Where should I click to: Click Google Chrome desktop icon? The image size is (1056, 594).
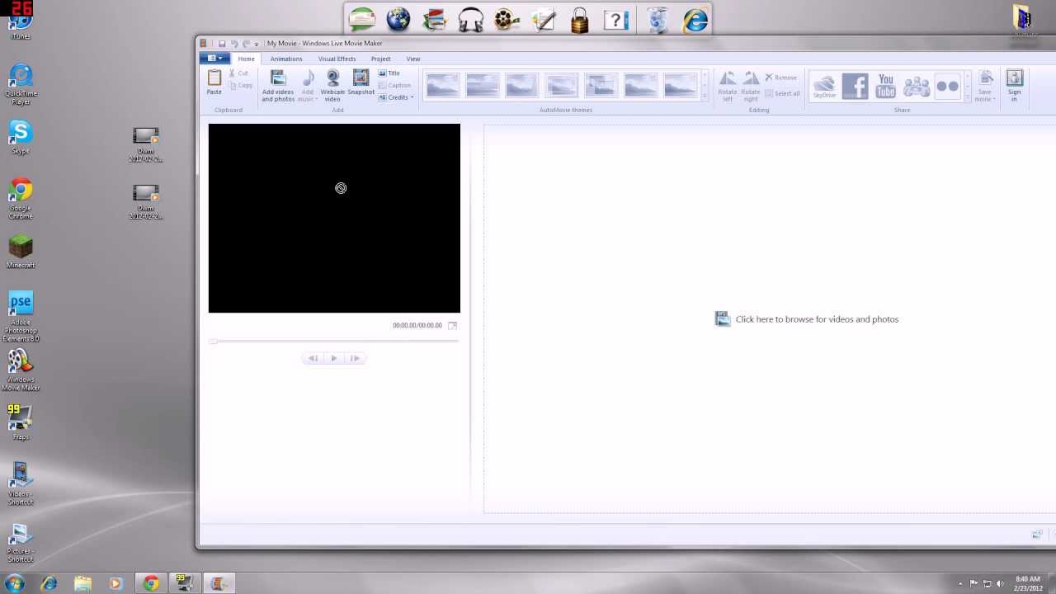21,199
